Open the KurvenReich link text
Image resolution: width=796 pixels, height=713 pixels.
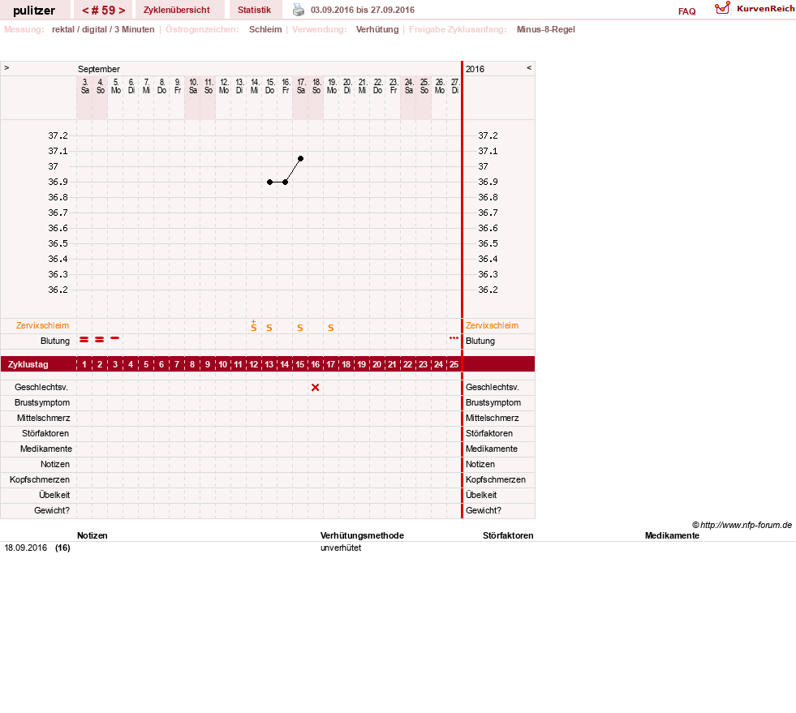coord(765,9)
